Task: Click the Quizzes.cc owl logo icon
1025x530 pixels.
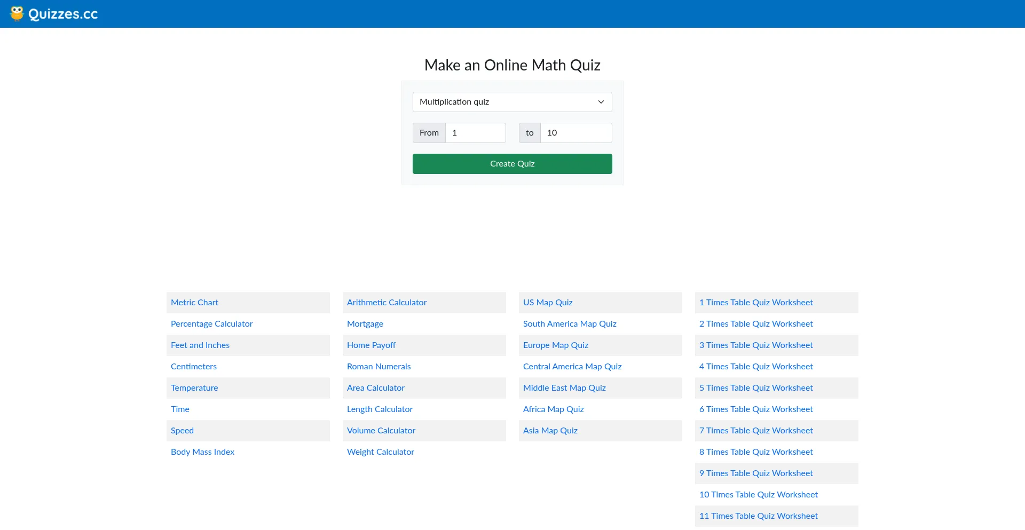Action: [x=17, y=13]
